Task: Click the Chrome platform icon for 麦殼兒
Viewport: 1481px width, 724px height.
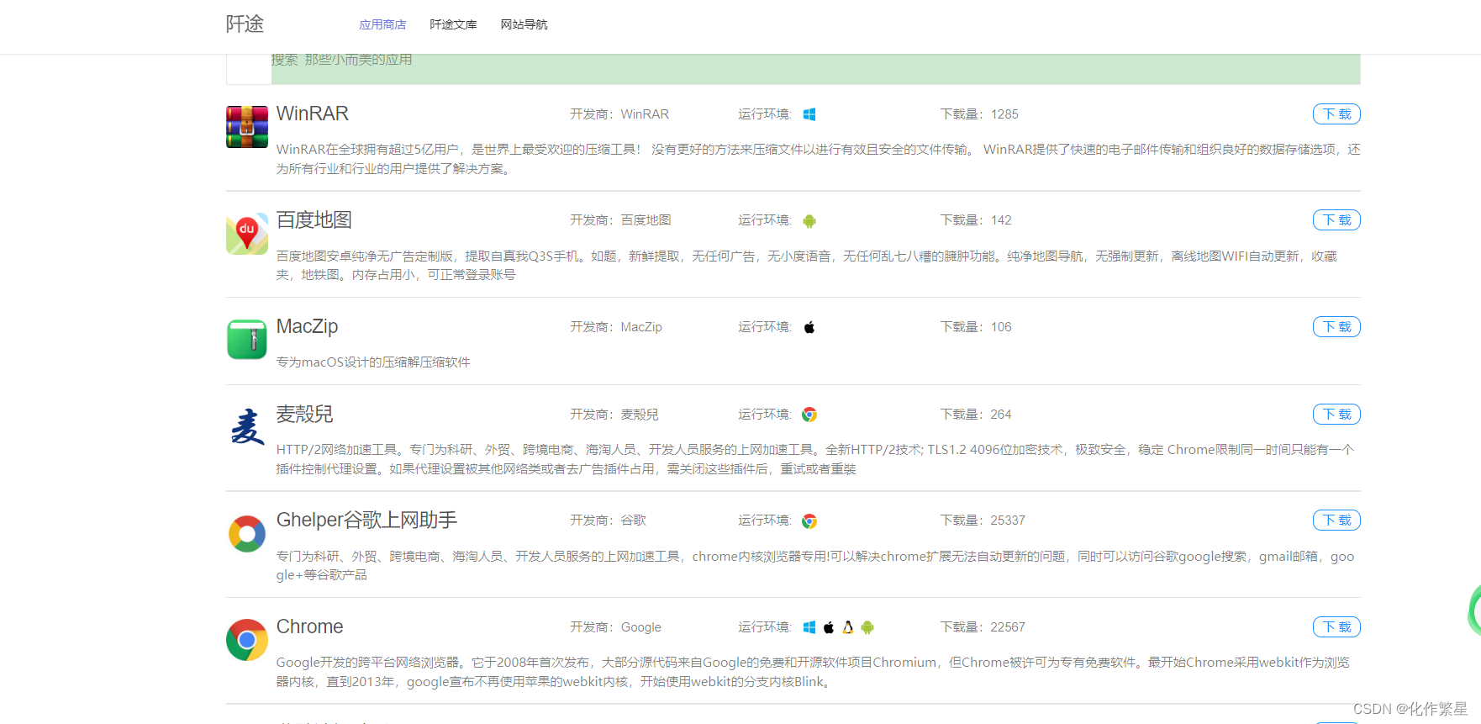Action: [x=809, y=415]
